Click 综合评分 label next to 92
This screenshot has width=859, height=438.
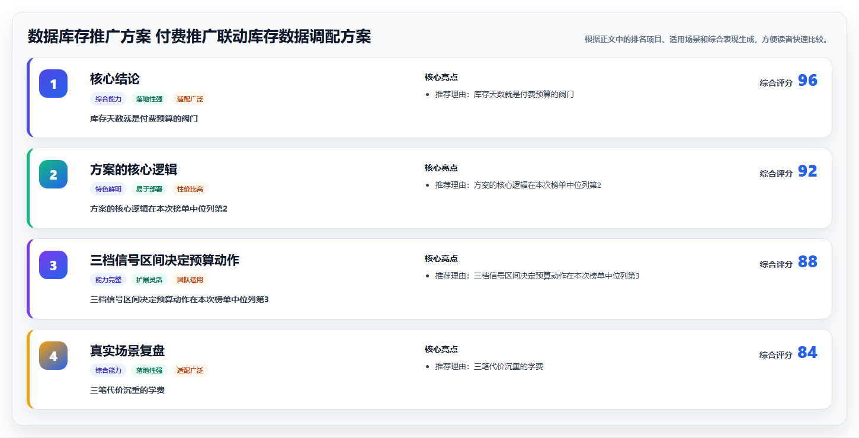tap(776, 174)
